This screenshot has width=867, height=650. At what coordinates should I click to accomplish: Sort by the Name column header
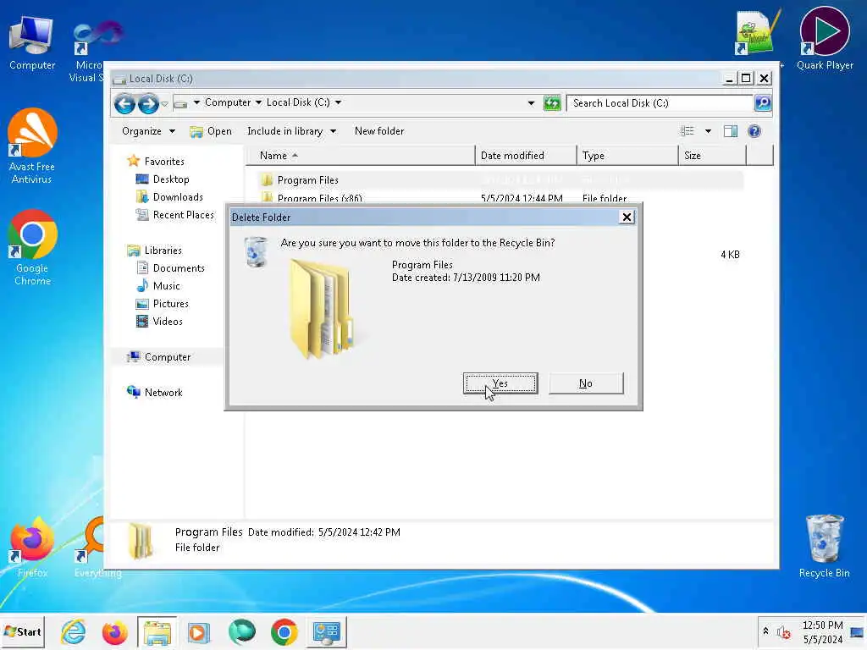click(360, 156)
